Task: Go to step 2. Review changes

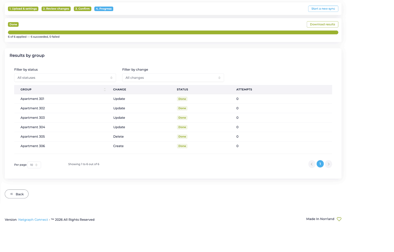Action: coord(56,9)
